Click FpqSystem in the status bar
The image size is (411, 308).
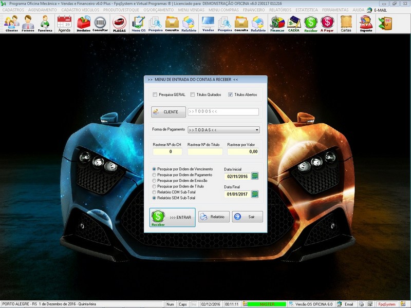[387, 304]
